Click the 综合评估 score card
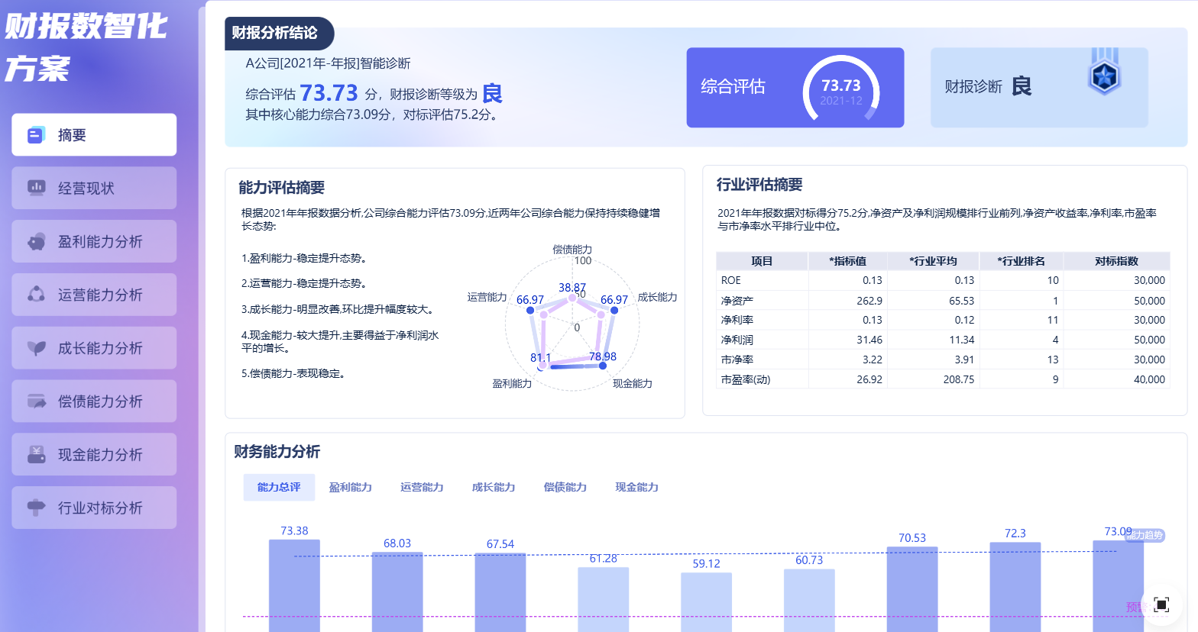1198x632 pixels. pyautogui.click(x=795, y=88)
